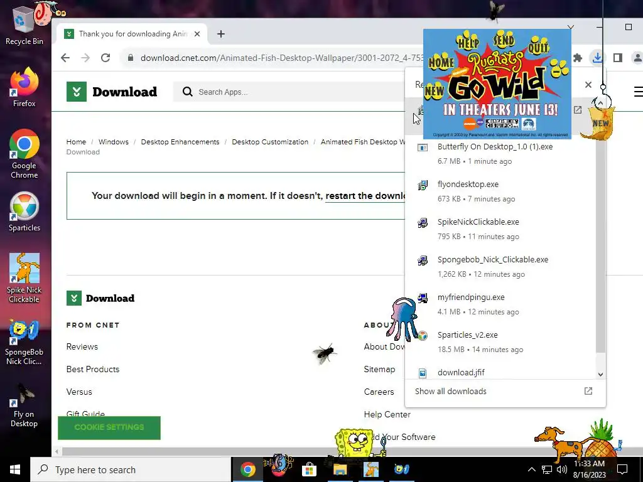Click SpongeBob Nick Clickable taskbar icon
The height and width of the screenshot is (482, 643).
point(401,469)
